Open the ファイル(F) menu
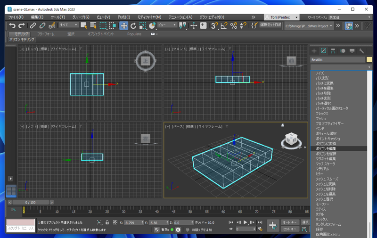Viewport: 377px width, 238px height. (16, 17)
